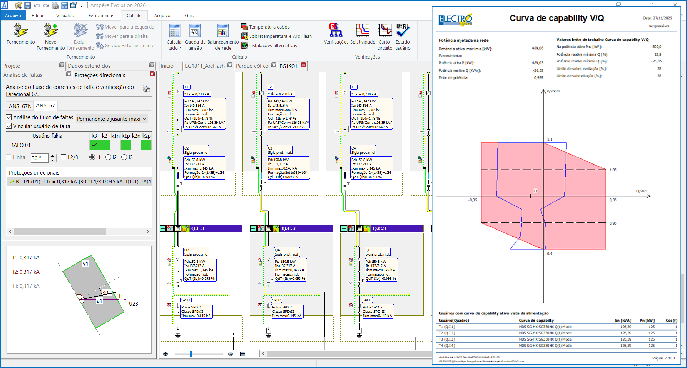Open the Verificações tool
Viewport: 687px width, 368px height.
pos(336,31)
